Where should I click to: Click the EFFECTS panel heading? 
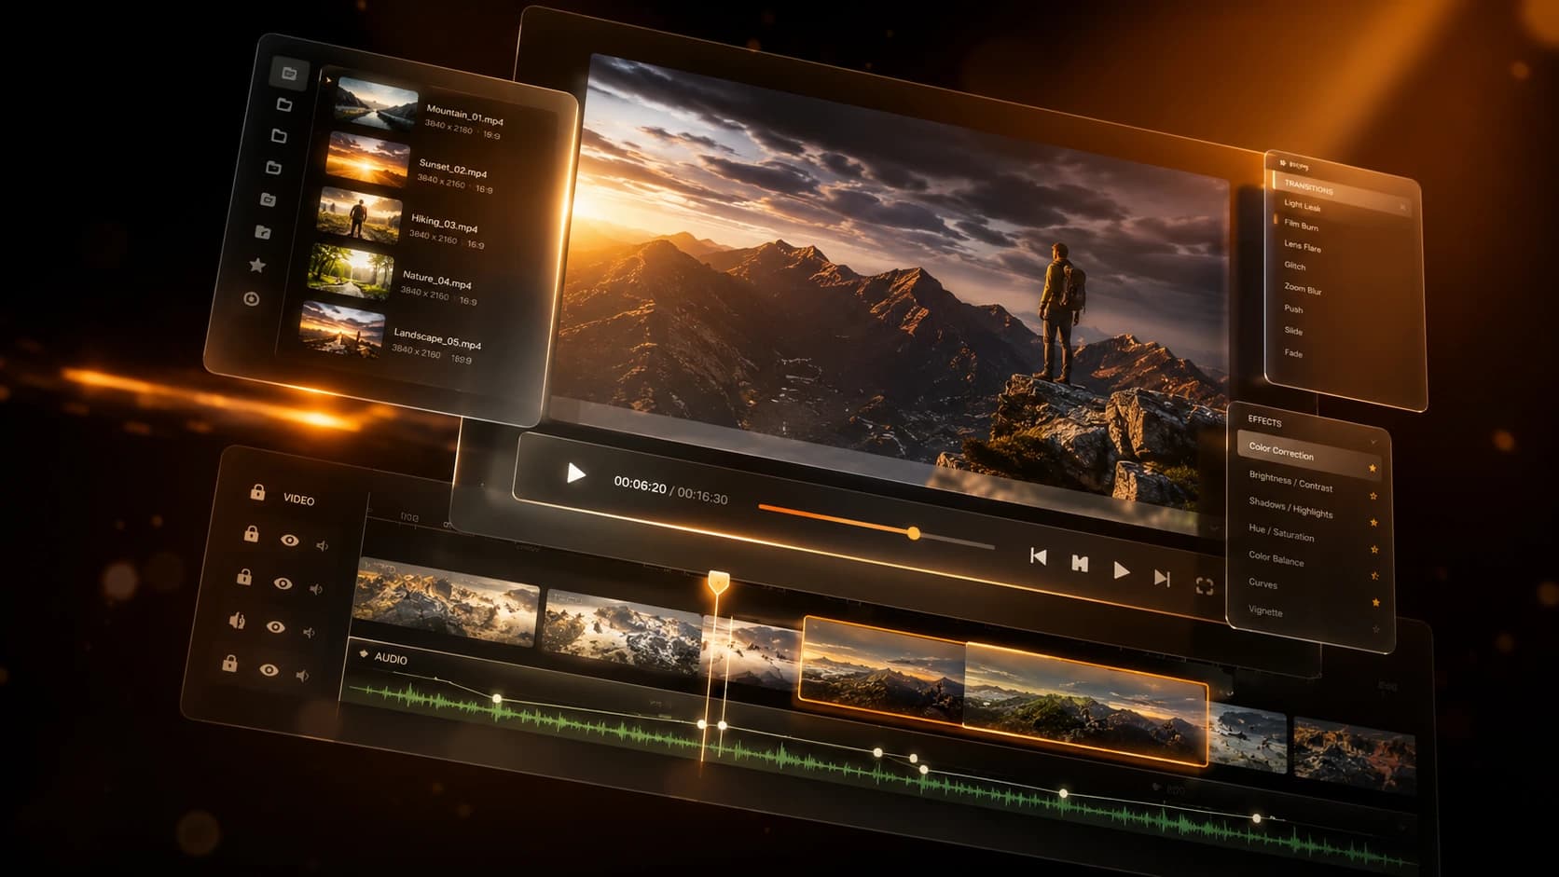pos(1264,421)
